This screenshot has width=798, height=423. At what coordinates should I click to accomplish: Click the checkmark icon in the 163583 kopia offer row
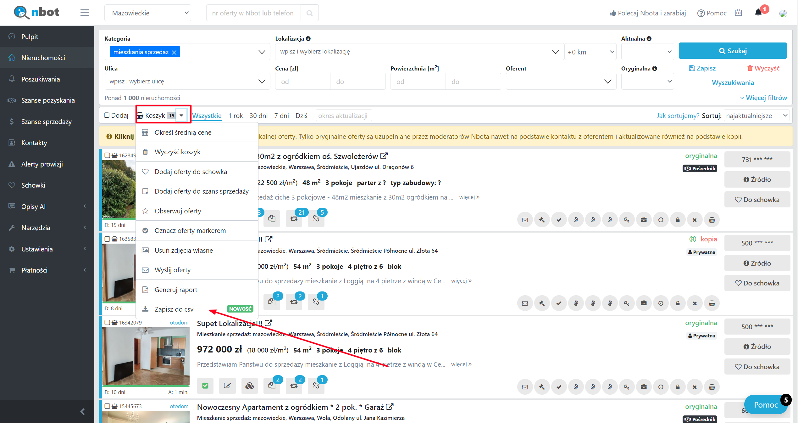pyautogui.click(x=559, y=303)
